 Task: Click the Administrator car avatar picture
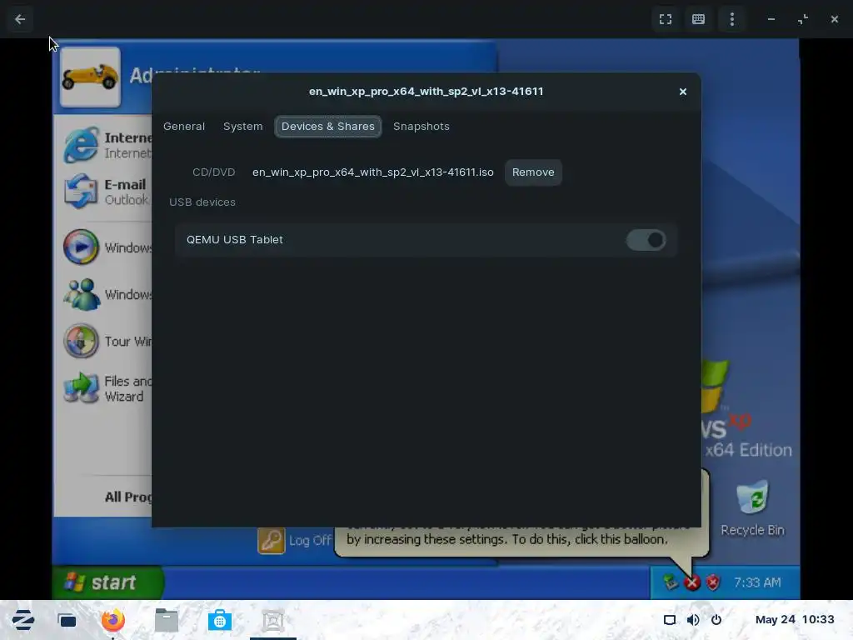[x=90, y=77]
